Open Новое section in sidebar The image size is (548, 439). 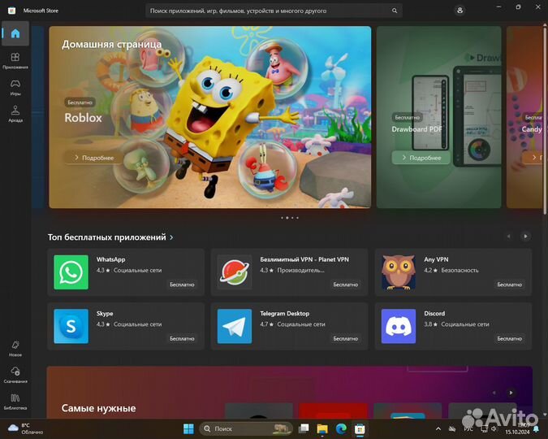15,348
